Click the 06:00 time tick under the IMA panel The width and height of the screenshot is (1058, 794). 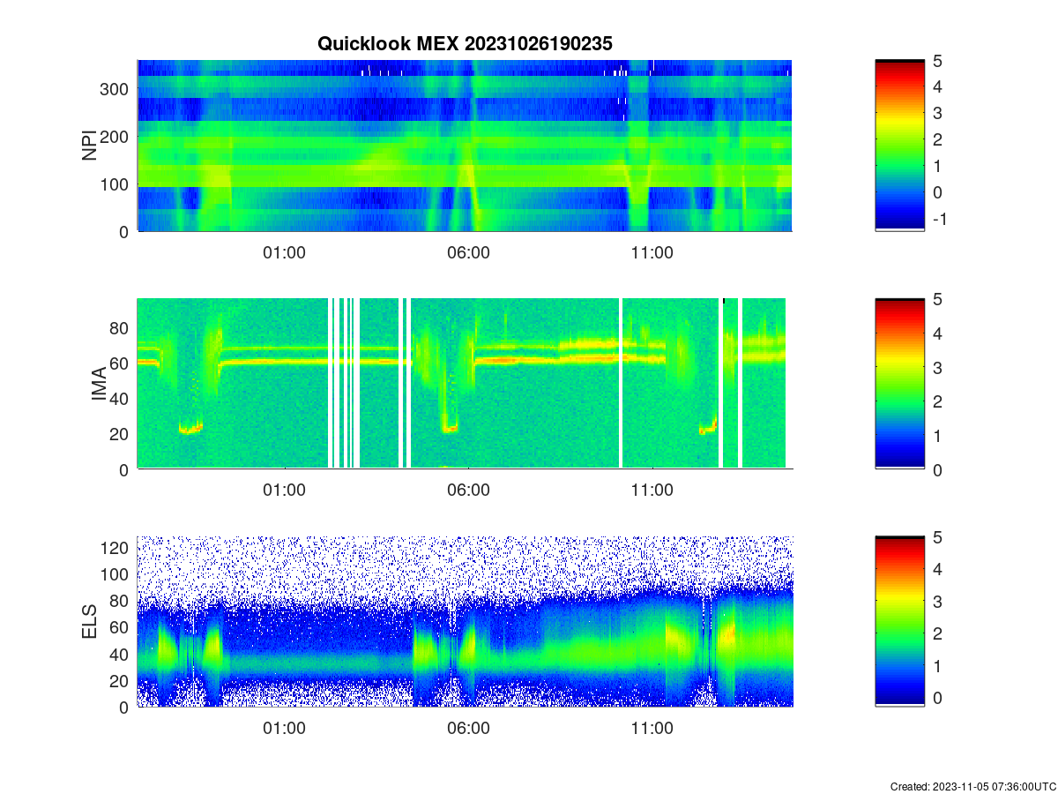click(468, 491)
